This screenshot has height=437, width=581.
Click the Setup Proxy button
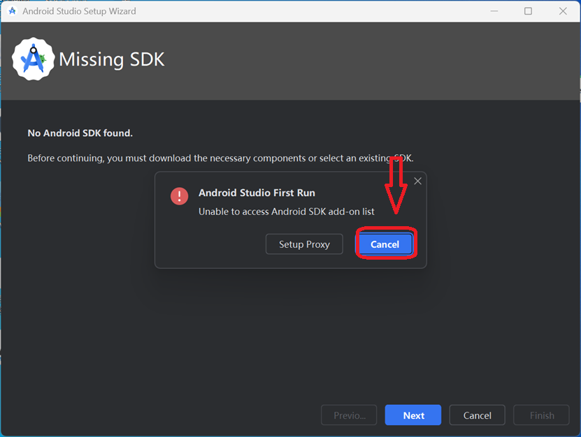304,244
